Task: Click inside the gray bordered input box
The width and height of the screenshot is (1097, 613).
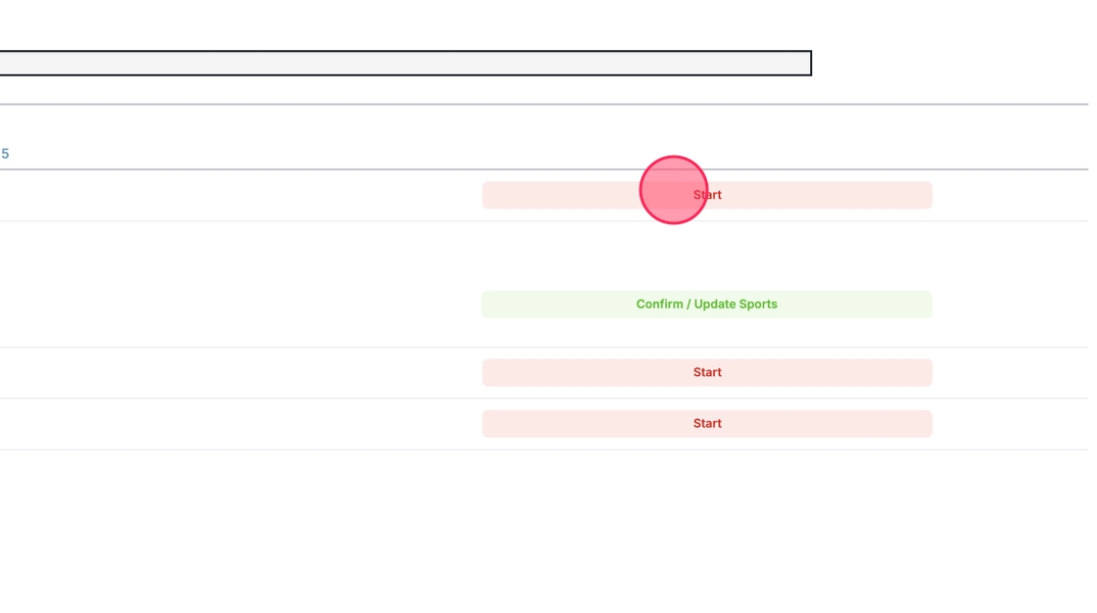Action: pyautogui.click(x=402, y=64)
